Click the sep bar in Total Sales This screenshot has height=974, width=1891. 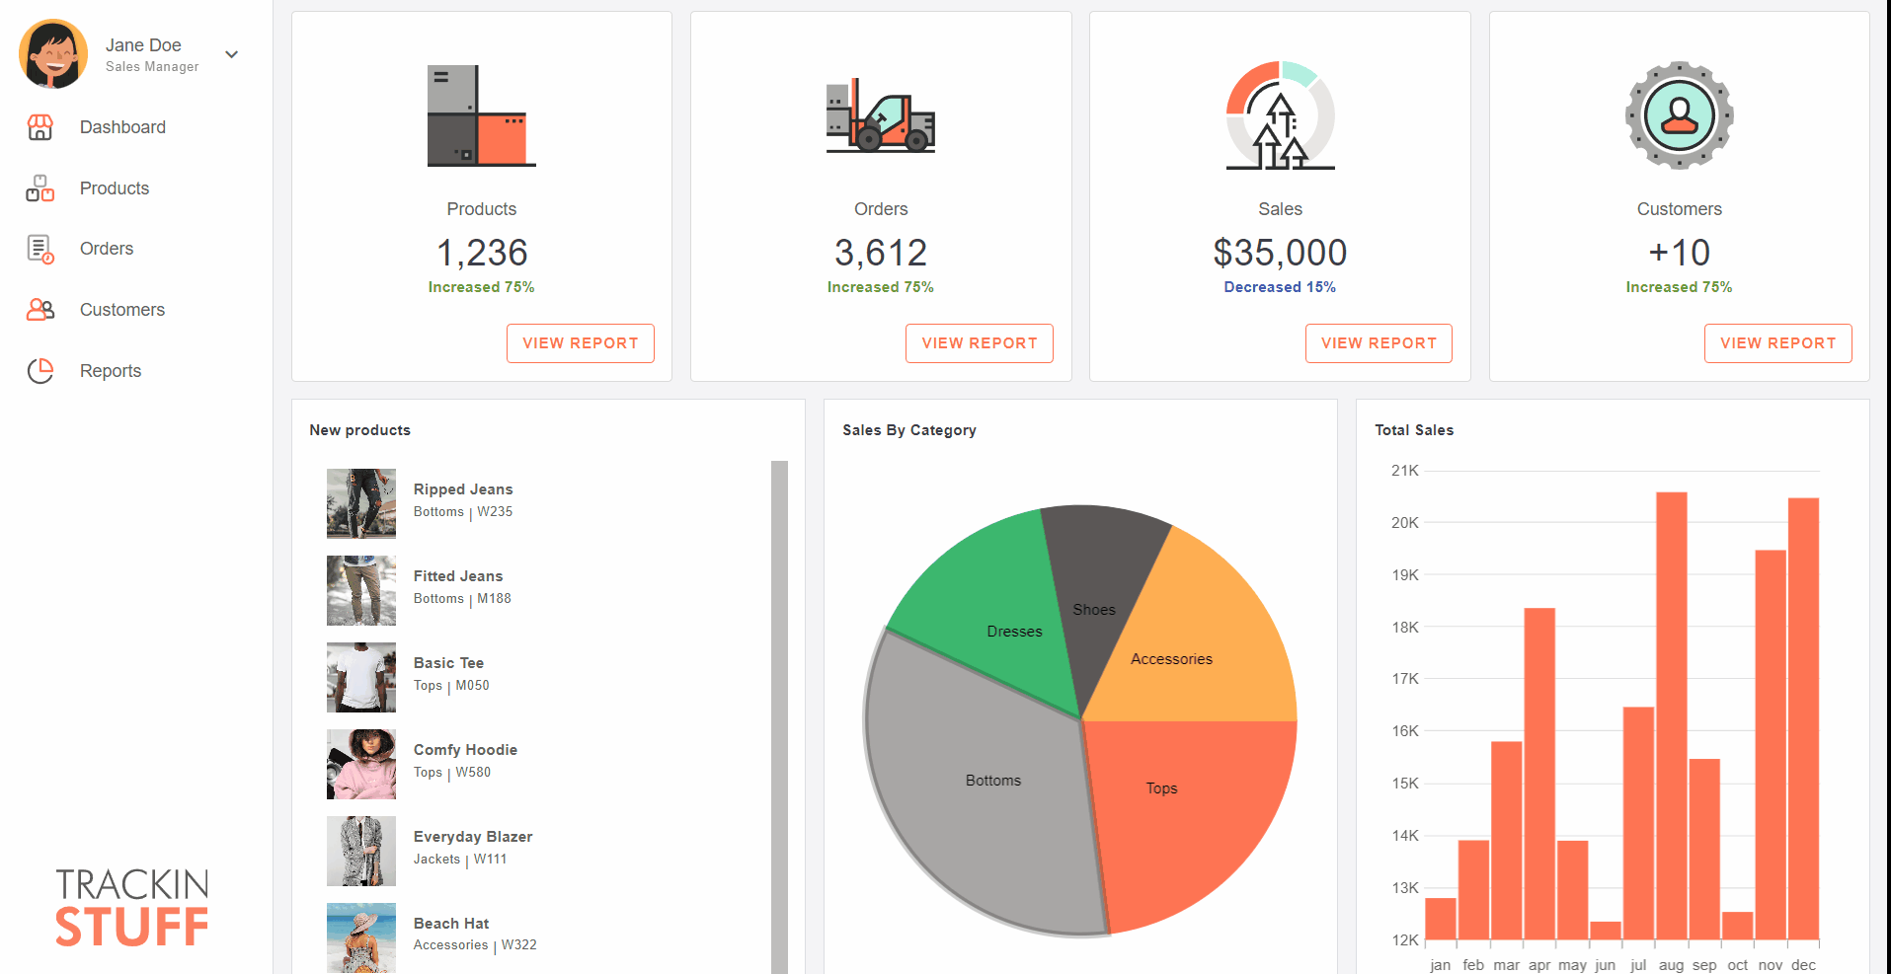(x=1704, y=849)
